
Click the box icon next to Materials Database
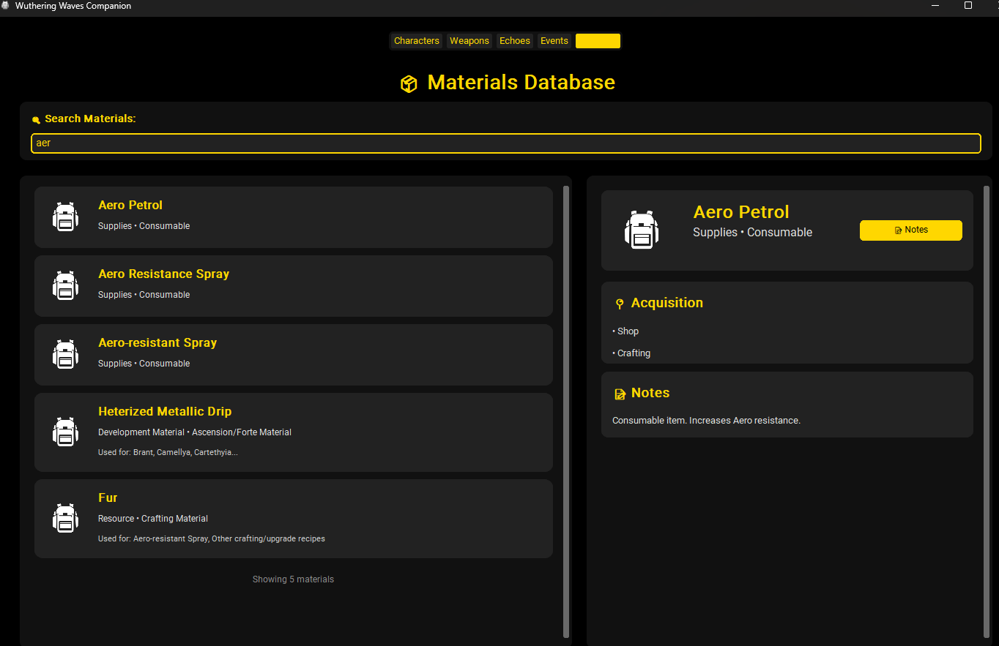click(409, 83)
